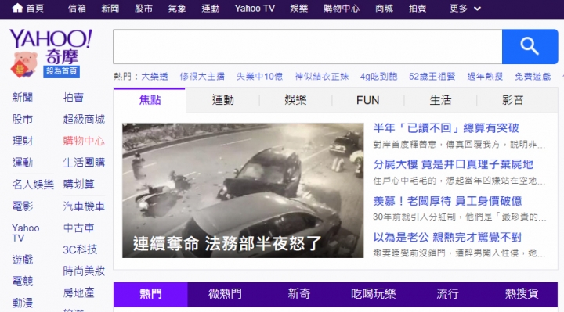Open 汽車機車 in left sidebar

pyautogui.click(x=84, y=206)
